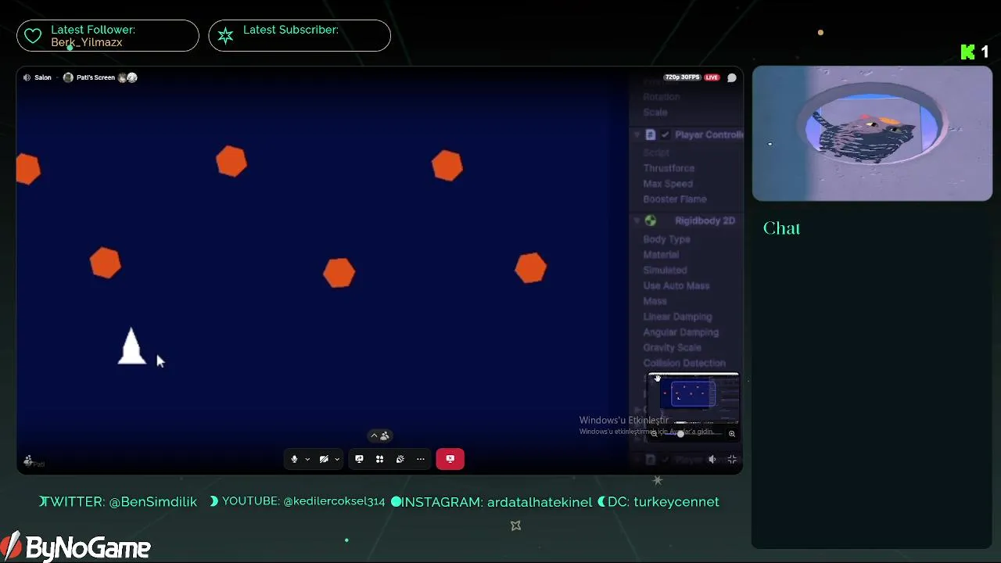Open microphone options dropdown arrow
The image size is (1001, 563).
click(x=307, y=459)
